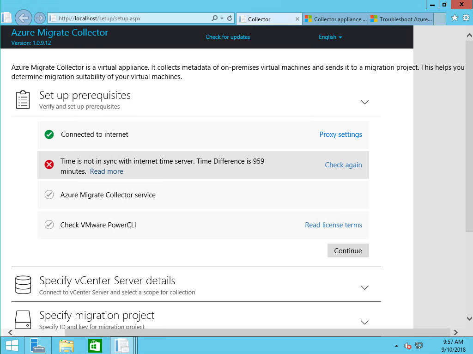Click the page icon left of Back button

coord(6,18)
